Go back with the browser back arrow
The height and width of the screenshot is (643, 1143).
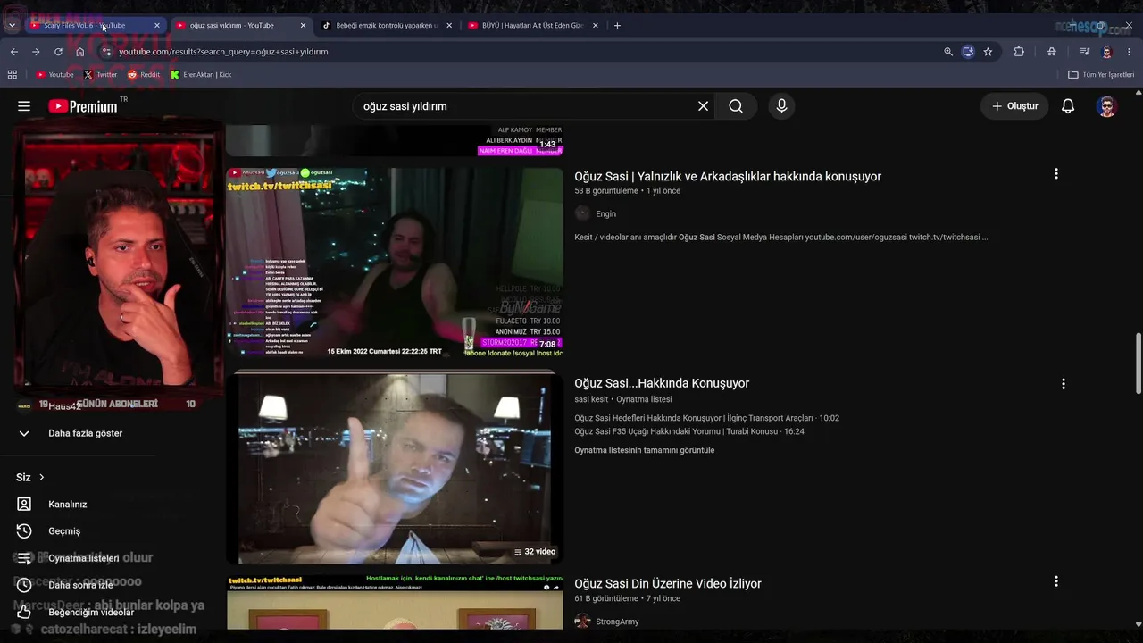click(x=14, y=52)
